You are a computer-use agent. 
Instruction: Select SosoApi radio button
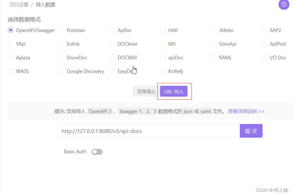point(214,44)
